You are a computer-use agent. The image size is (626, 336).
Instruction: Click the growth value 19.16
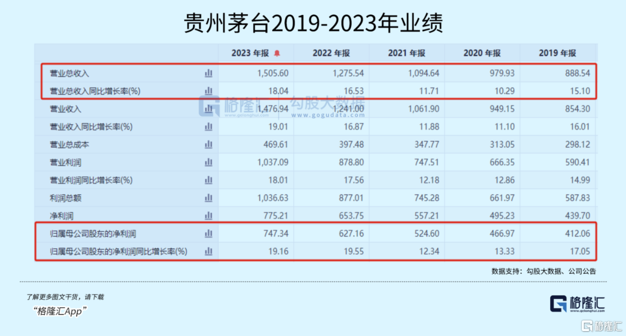(x=278, y=251)
